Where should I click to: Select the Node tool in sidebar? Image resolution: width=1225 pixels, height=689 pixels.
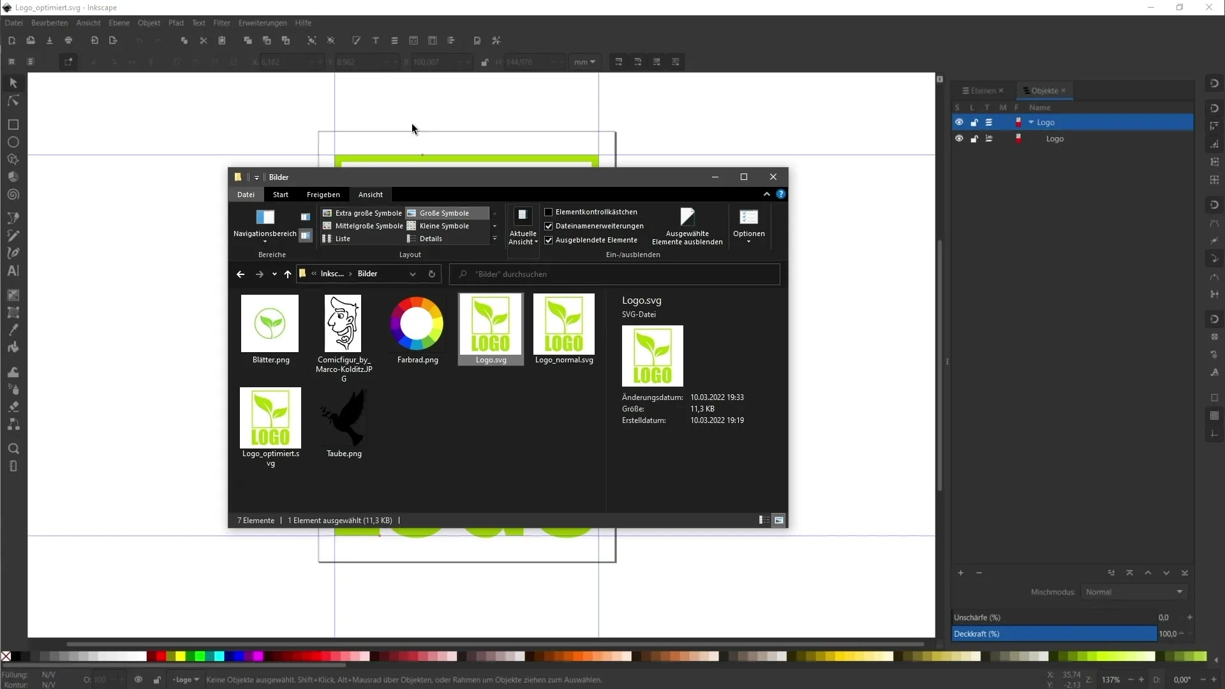[13, 100]
